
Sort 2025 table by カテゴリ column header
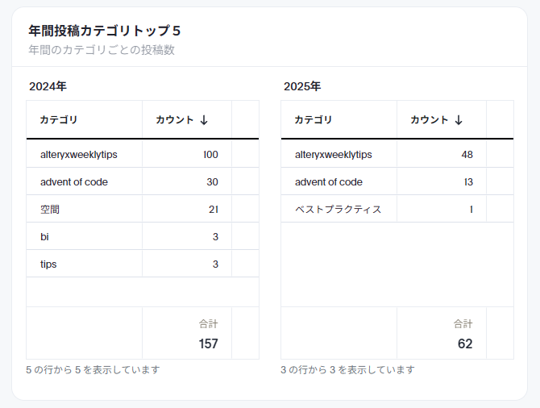point(314,120)
